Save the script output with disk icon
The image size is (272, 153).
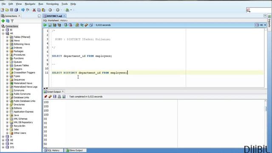[x=55, y=96]
